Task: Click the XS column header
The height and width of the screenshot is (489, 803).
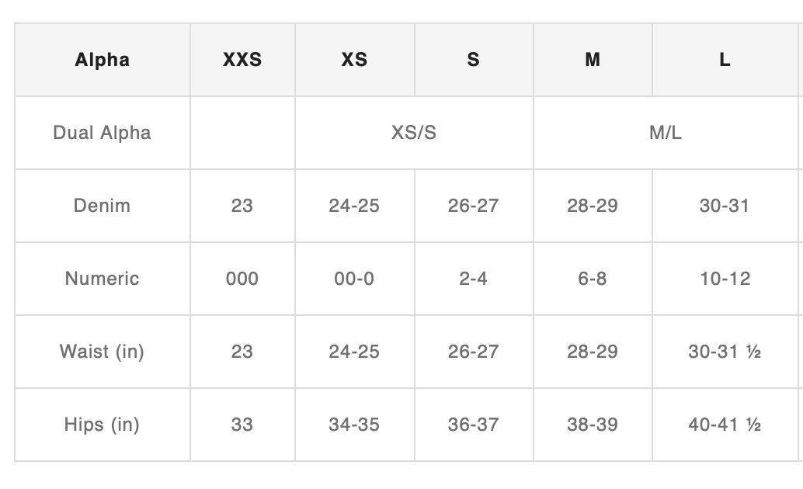Action: tap(354, 60)
